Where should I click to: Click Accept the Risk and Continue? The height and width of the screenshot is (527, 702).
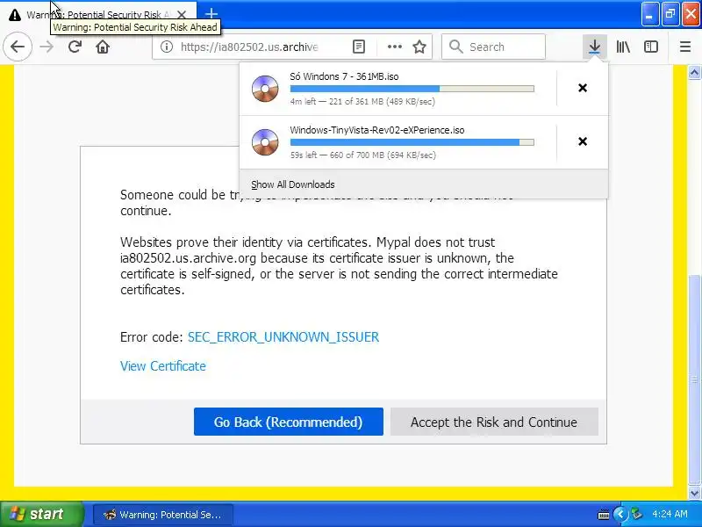coord(494,422)
